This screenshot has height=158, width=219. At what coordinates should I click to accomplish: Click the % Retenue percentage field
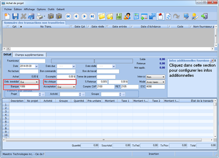(102, 82)
